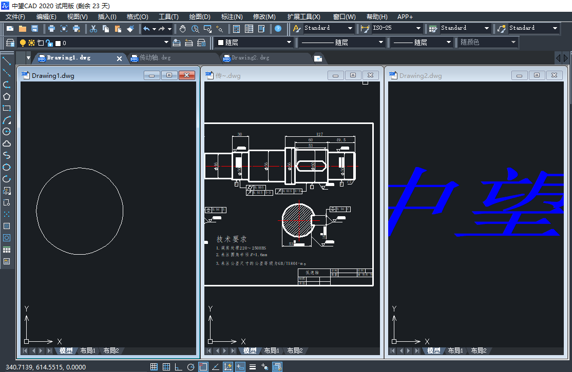Pick the Revision Cloud tool

(7, 143)
